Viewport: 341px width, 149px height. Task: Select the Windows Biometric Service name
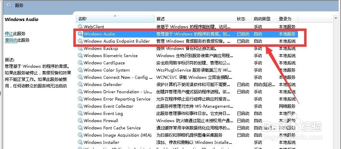(x=111, y=56)
